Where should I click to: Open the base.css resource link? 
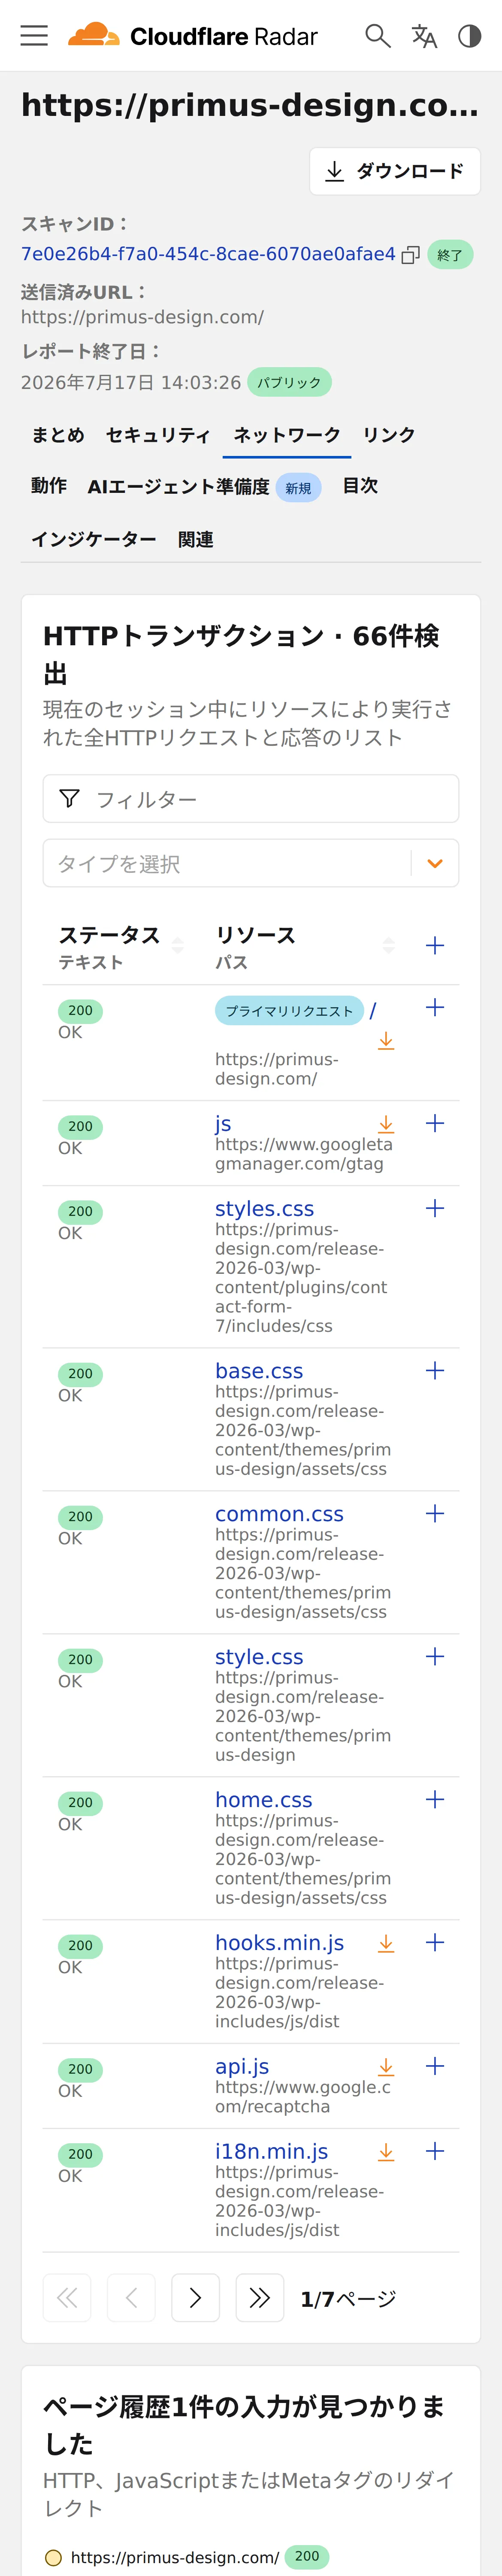coord(259,1370)
